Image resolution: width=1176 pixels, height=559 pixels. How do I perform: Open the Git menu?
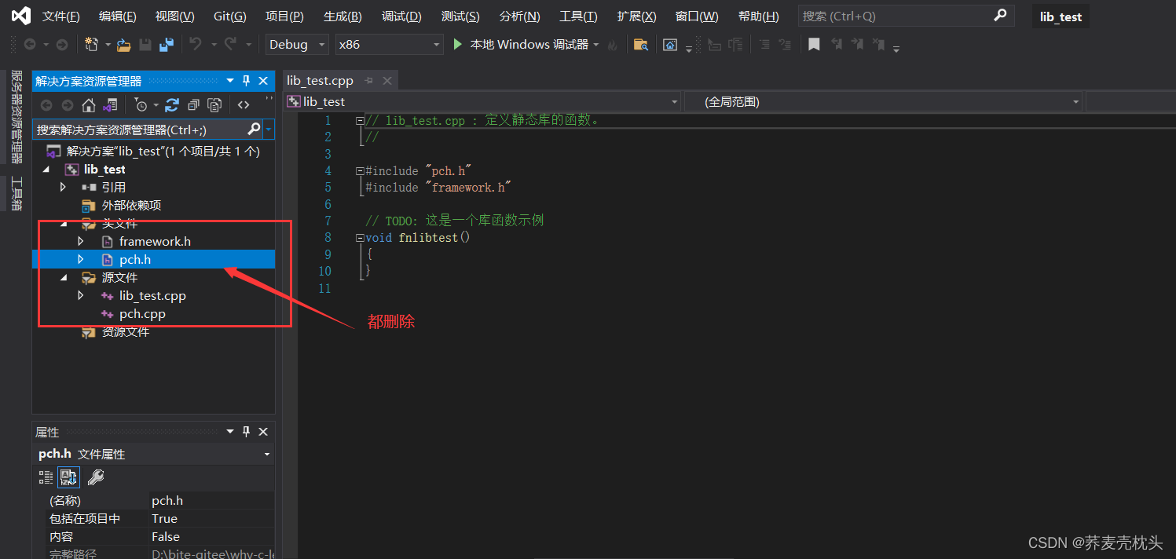(x=229, y=16)
